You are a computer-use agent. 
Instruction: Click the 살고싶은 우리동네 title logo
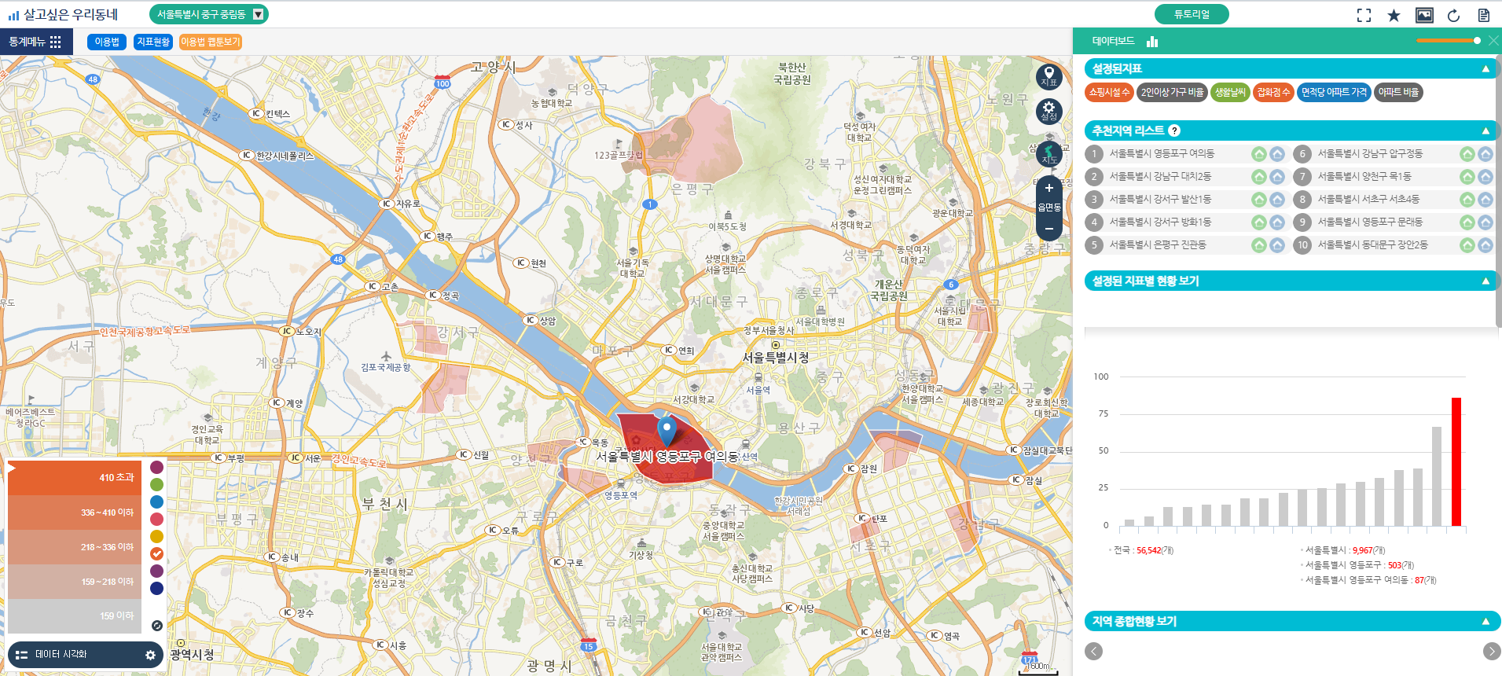pos(63,14)
